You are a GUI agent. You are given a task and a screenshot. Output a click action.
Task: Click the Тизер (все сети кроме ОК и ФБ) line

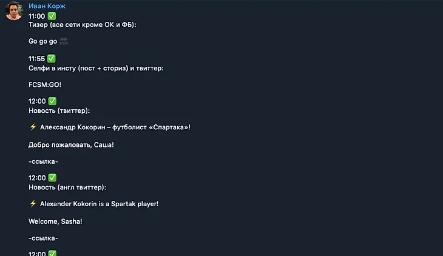coord(82,25)
